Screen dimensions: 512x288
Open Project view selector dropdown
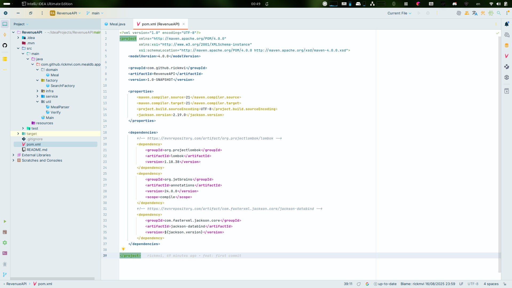(x=21, y=24)
